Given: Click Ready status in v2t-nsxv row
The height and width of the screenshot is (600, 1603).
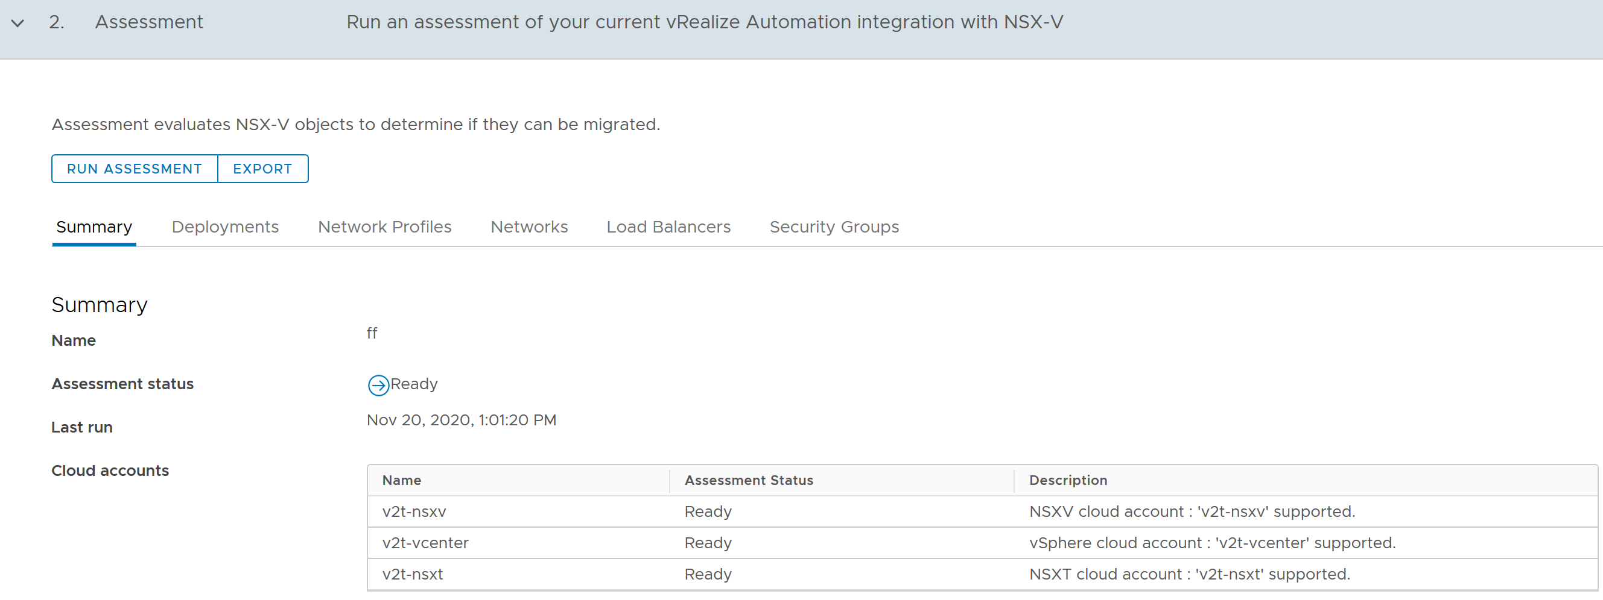Looking at the screenshot, I should tap(708, 512).
